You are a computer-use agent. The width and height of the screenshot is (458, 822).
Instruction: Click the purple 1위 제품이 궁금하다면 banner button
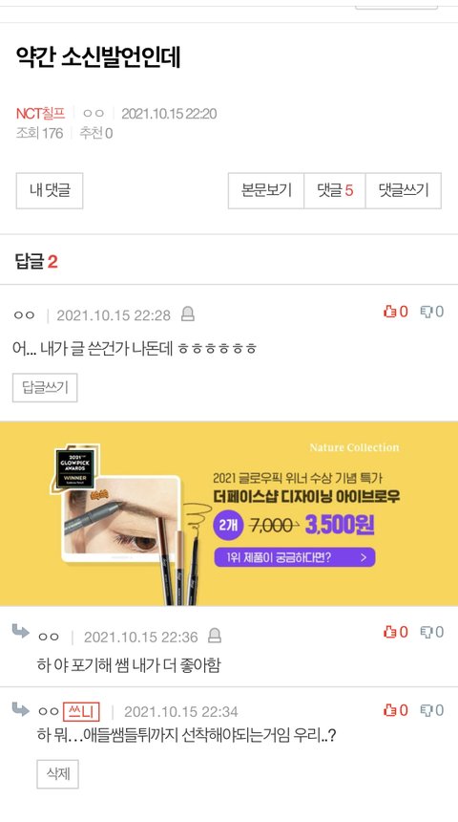coord(295,557)
